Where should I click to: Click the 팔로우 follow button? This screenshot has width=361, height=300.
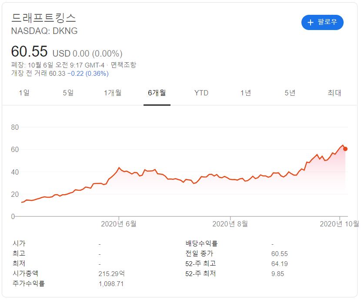click(x=322, y=22)
